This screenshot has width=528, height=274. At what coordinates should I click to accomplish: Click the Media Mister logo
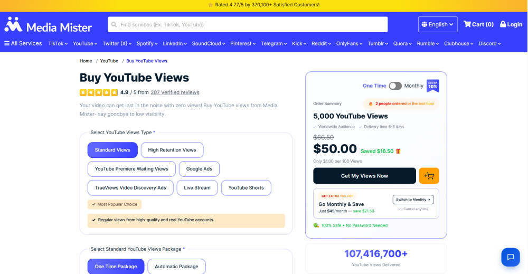48,25
